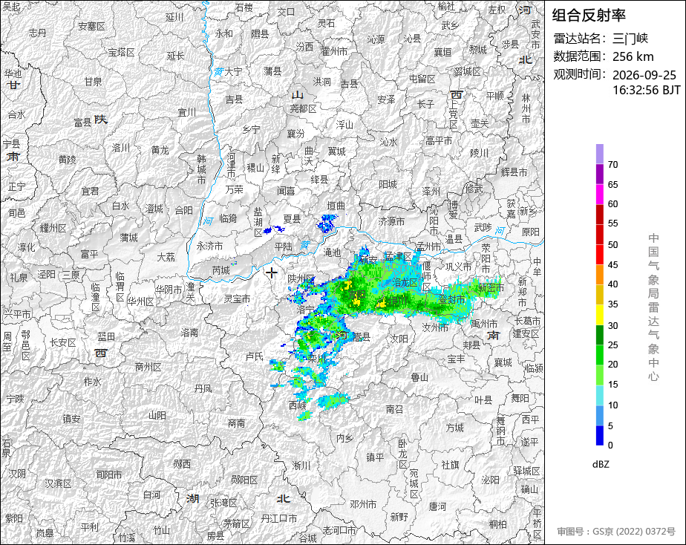This screenshot has width=686, height=545.
Task: Click the 审图号 GS京 (2022) 0372号 text
Action: click(x=616, y=532)
